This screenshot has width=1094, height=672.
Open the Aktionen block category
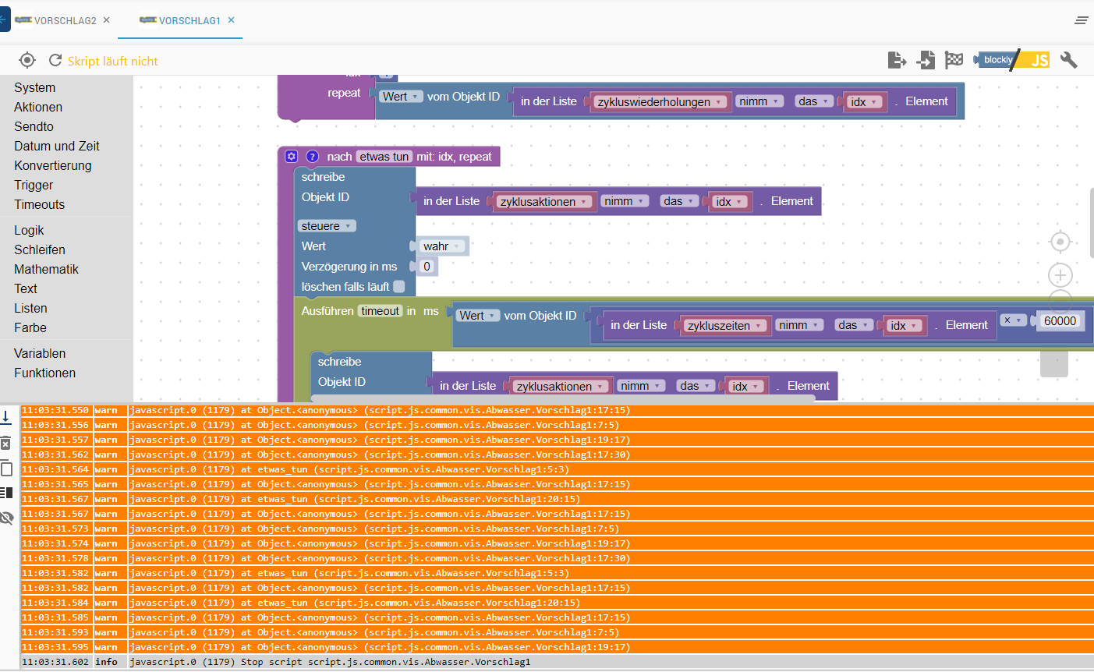tap(38, 107)
